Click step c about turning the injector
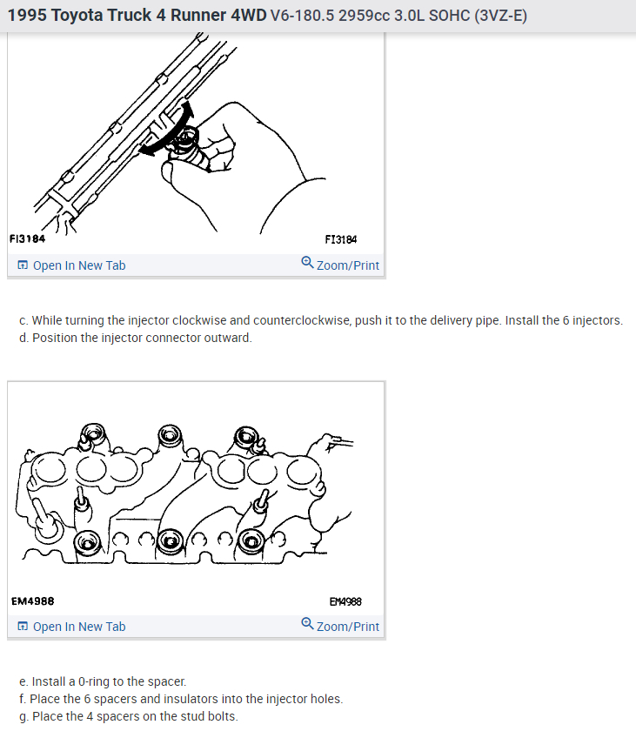 pyautogui.click(x=321, y=320)
